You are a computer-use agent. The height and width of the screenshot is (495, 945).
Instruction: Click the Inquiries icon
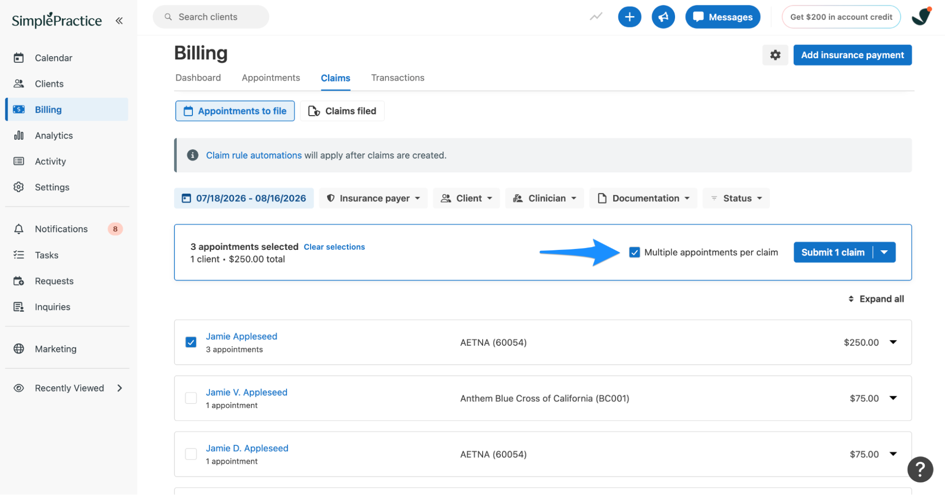coord(19,307)
